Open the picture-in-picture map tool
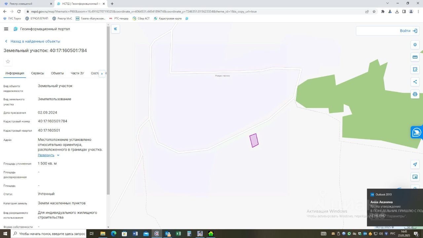The width and height of the screenshot is (423, 238). pos(415,177)
